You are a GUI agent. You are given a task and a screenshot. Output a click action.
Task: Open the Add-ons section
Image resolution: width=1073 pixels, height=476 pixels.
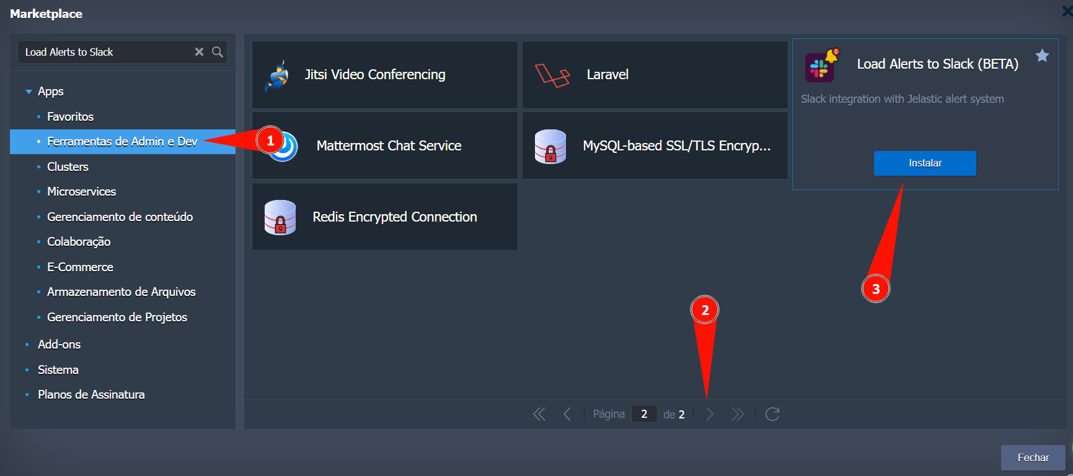[59, 344]
